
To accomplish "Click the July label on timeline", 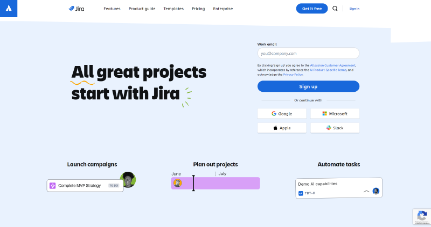I will click(223, 174).
